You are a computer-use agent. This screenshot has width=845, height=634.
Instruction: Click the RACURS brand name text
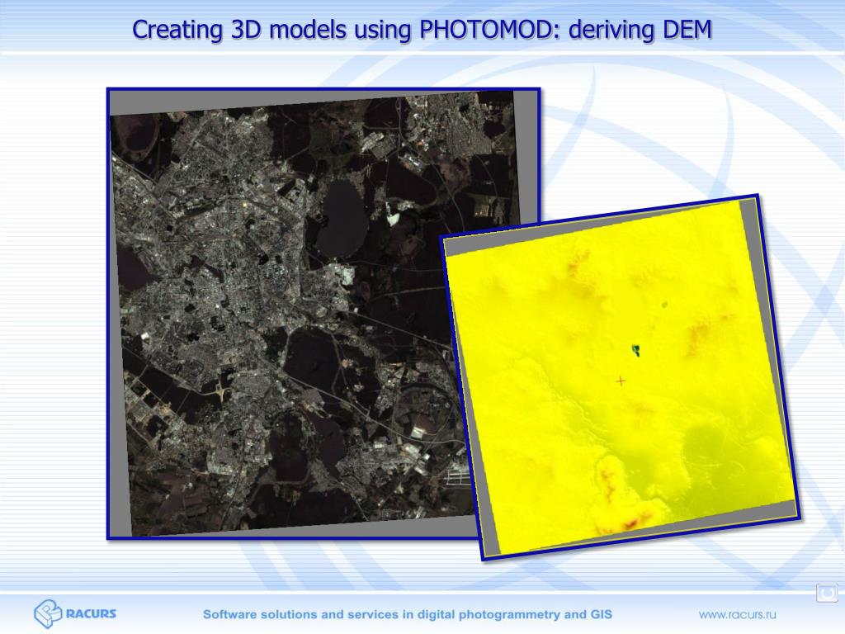pyautogui.click(x=91, y=613)
